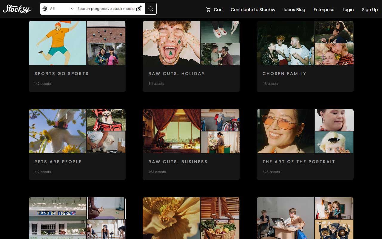Click the magnifying glass to search
382x239 pixels.
(150, 9)
